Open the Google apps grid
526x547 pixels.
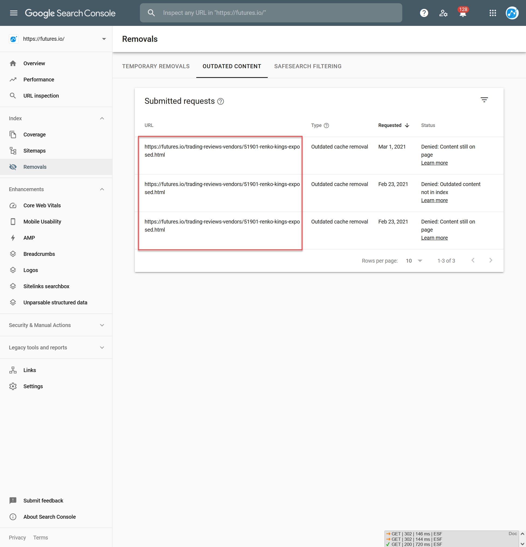[493, 13]
